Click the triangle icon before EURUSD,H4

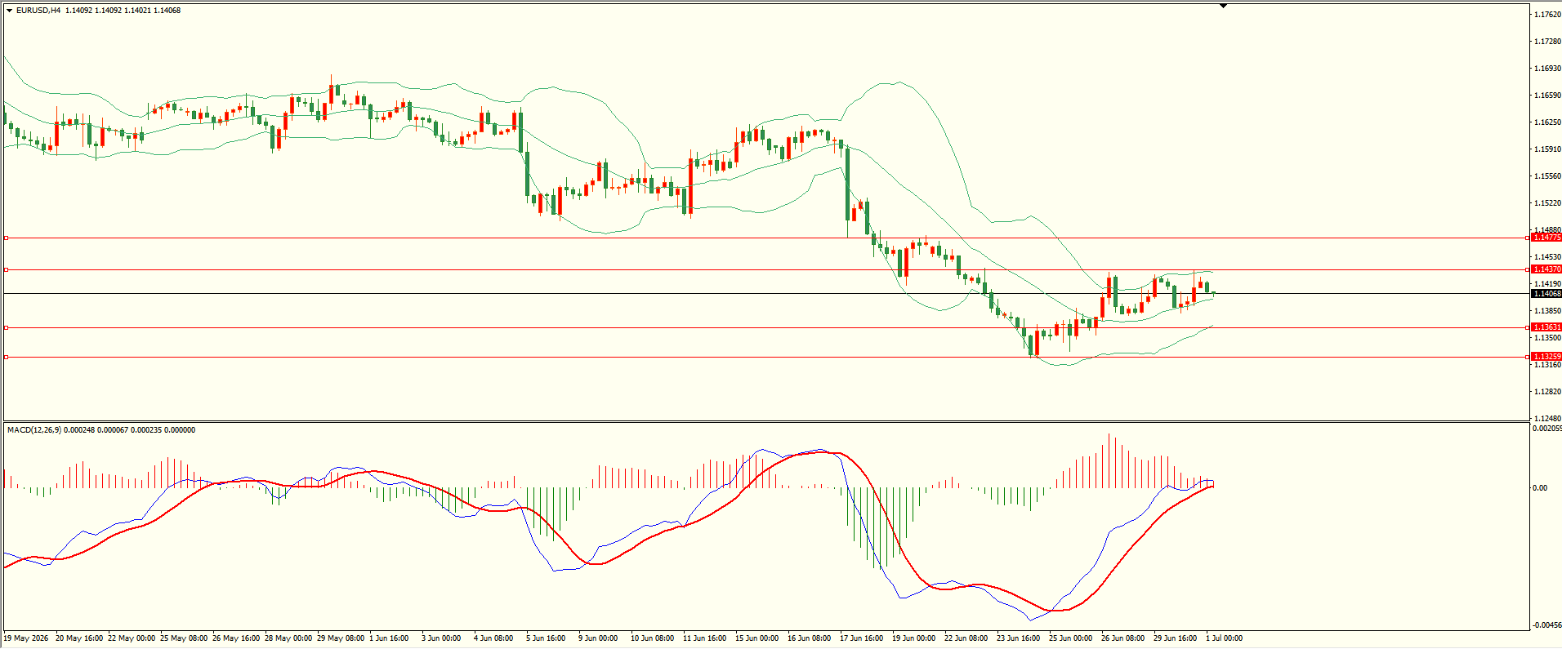(9, 11)
